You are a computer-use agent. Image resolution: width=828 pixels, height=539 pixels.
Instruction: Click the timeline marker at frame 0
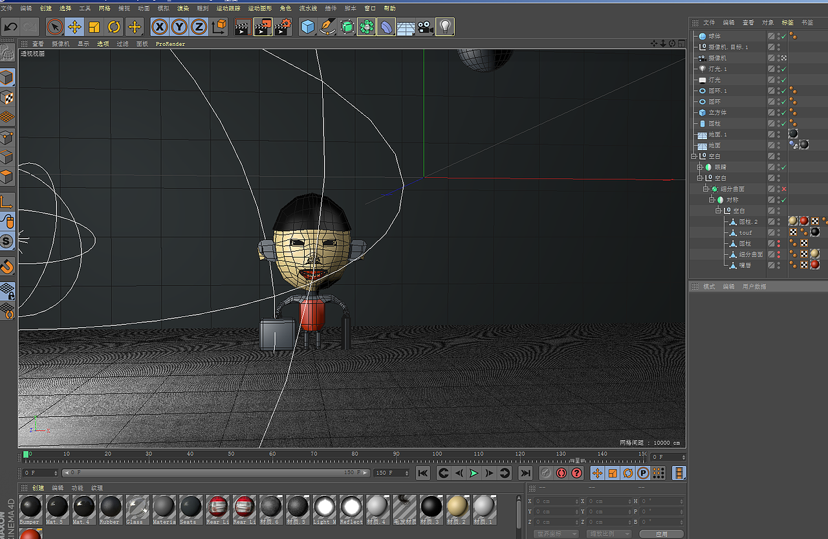(26, 455)
